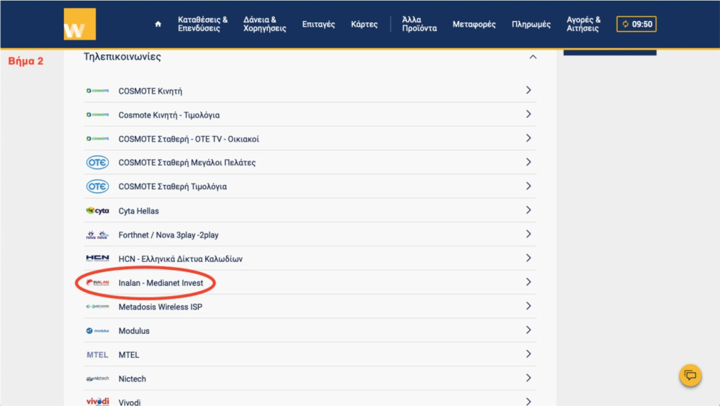Open COSMOTE Σταθερή Μεγάλοι Πελάτες arrow

(528, 162)
